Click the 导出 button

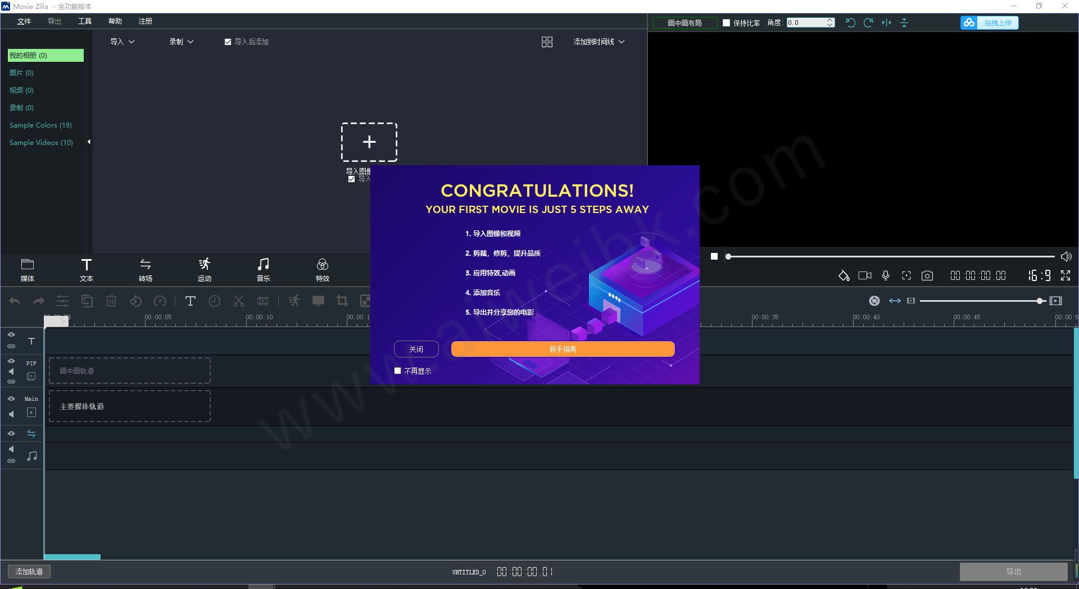[x=1013, y=571]
